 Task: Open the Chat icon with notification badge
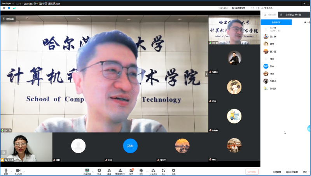pos(131,171)
